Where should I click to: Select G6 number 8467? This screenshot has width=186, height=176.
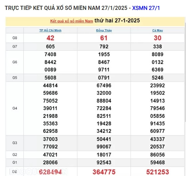pos(104,62)
